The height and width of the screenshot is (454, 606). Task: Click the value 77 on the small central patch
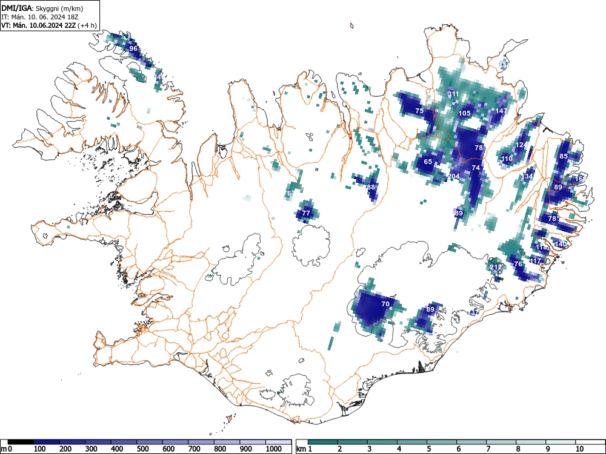coord(306,212)
